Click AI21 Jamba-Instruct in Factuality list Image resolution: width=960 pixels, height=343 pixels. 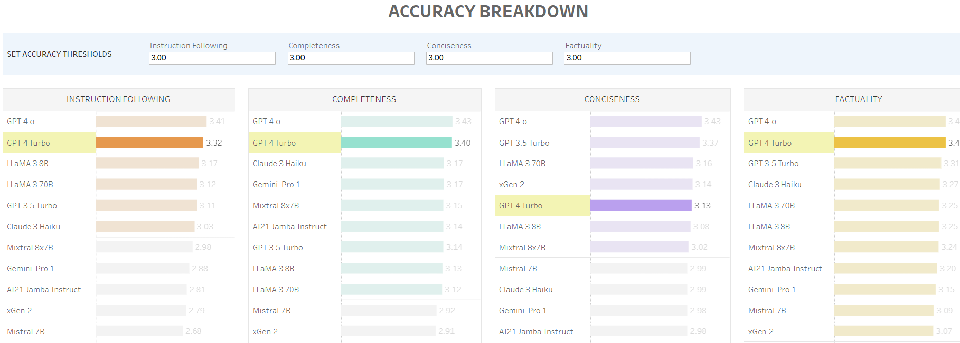785,269
